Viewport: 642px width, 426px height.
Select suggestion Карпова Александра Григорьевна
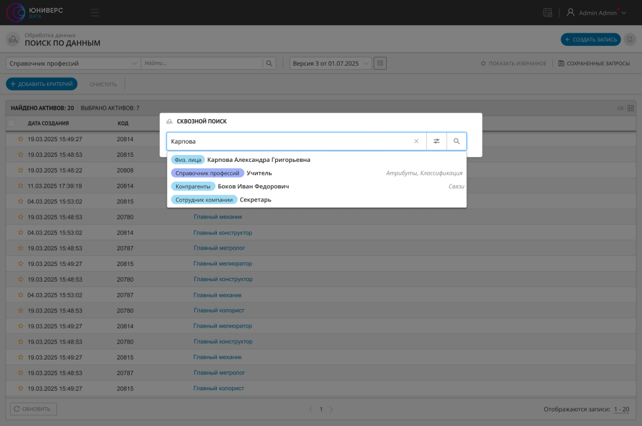[x=258, y=160]
